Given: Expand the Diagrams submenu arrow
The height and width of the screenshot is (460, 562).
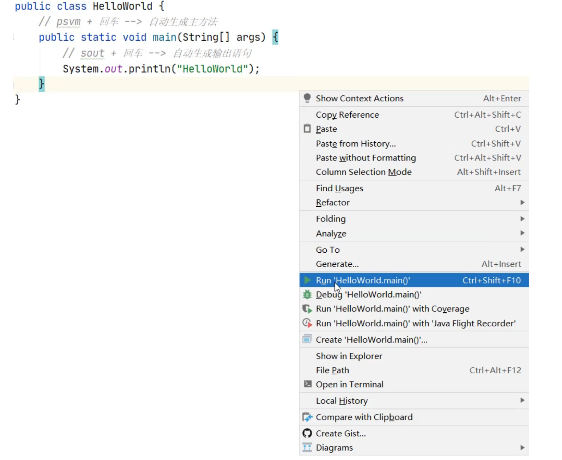Looking at the screenshot, I should coord(522,447).
